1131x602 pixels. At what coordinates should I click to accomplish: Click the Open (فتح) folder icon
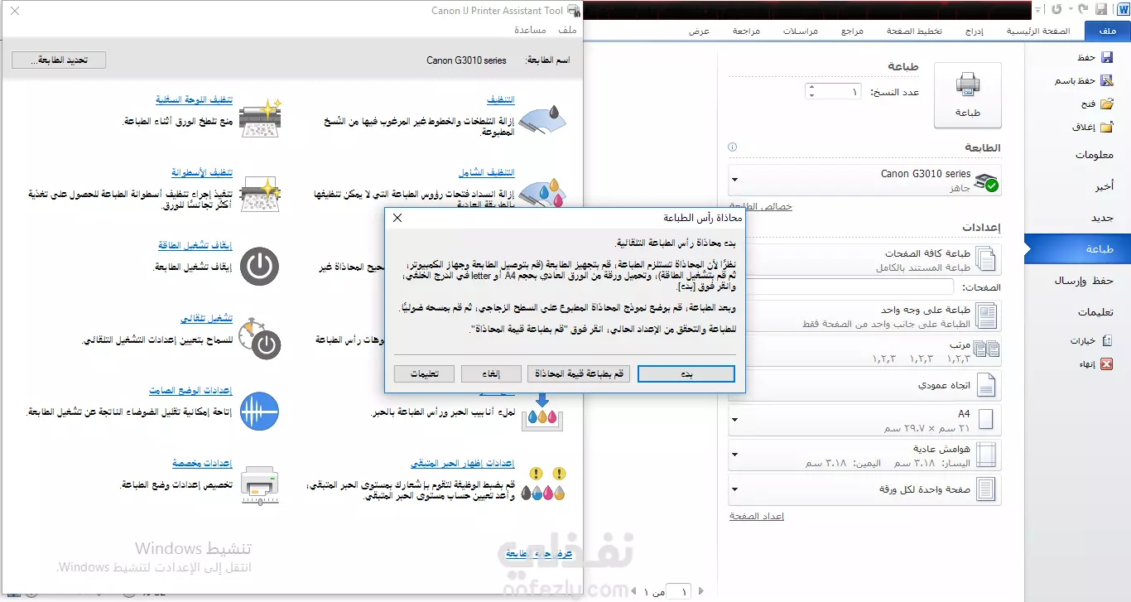click(1107, 104)
